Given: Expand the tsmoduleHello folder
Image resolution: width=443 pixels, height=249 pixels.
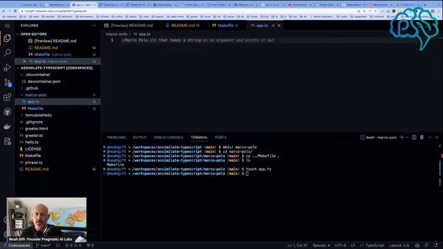Looking at the screenshot, I should tap(39, 116).
